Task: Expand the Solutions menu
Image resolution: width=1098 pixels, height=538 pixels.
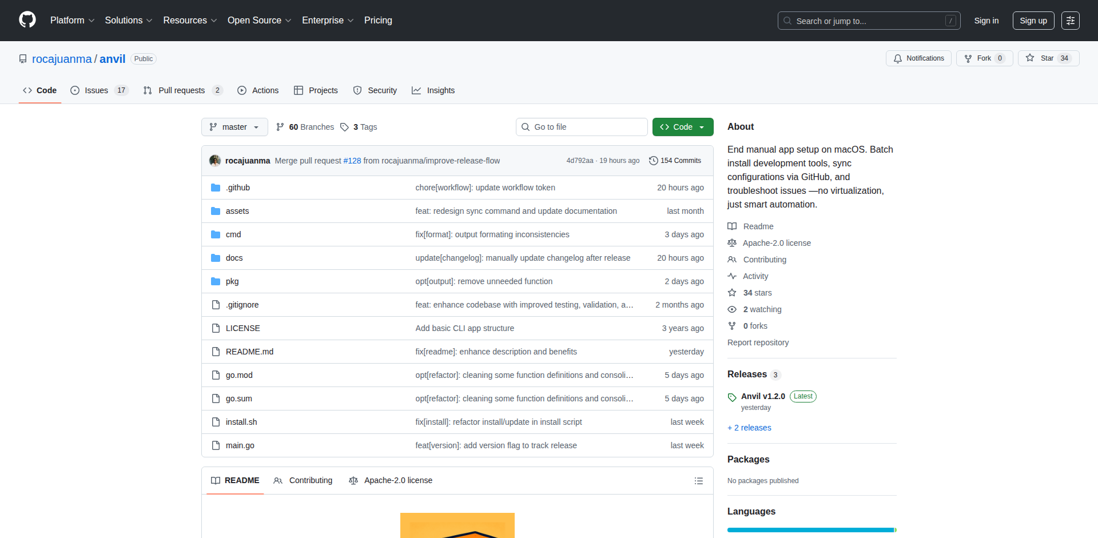Action: pos(129,21)
